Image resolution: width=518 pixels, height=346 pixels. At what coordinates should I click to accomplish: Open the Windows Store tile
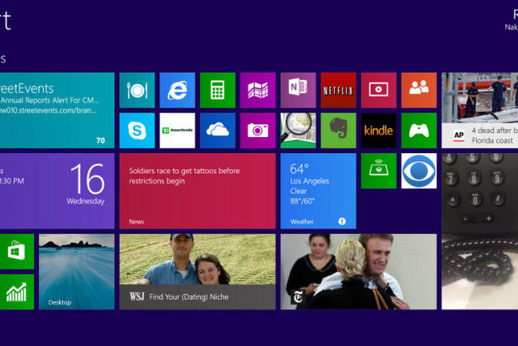point(16,251)
